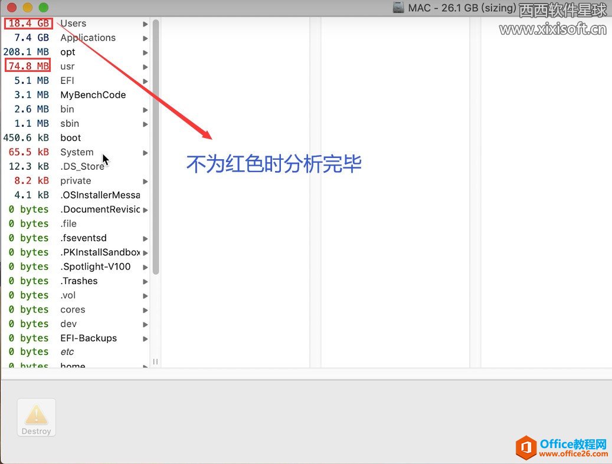This screenshot has height=464, width=612.
Task: Click the Destroy warning button
Action: (x=37, y=417)
